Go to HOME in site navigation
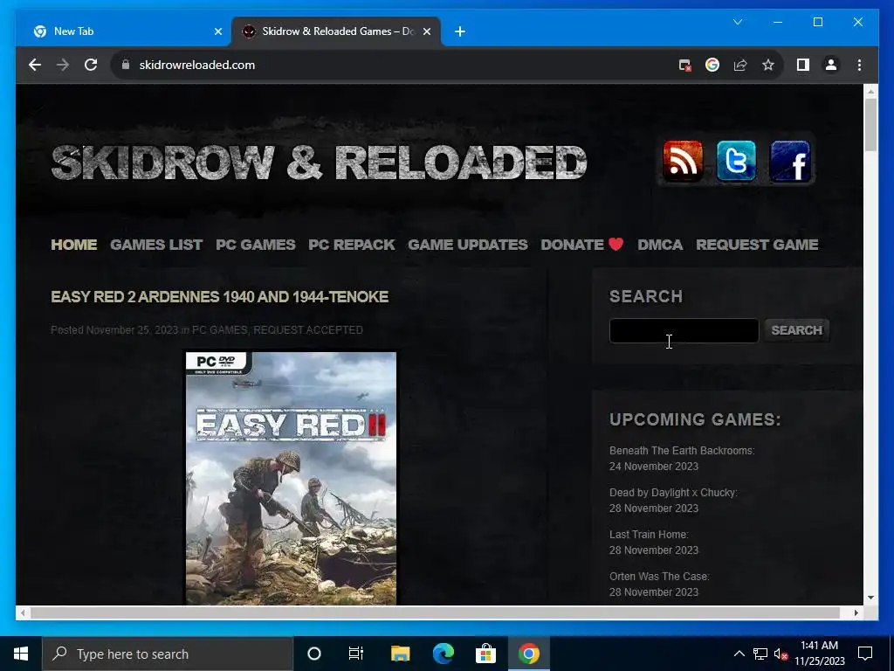Screen dimensions: 894x671 [x=74, y=245]
